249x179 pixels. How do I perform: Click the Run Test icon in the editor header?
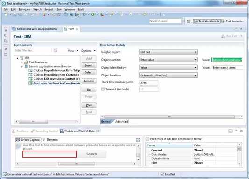223,36
